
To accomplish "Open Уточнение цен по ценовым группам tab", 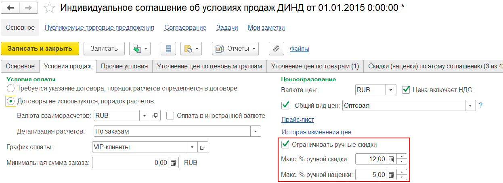I will (210, 66).
